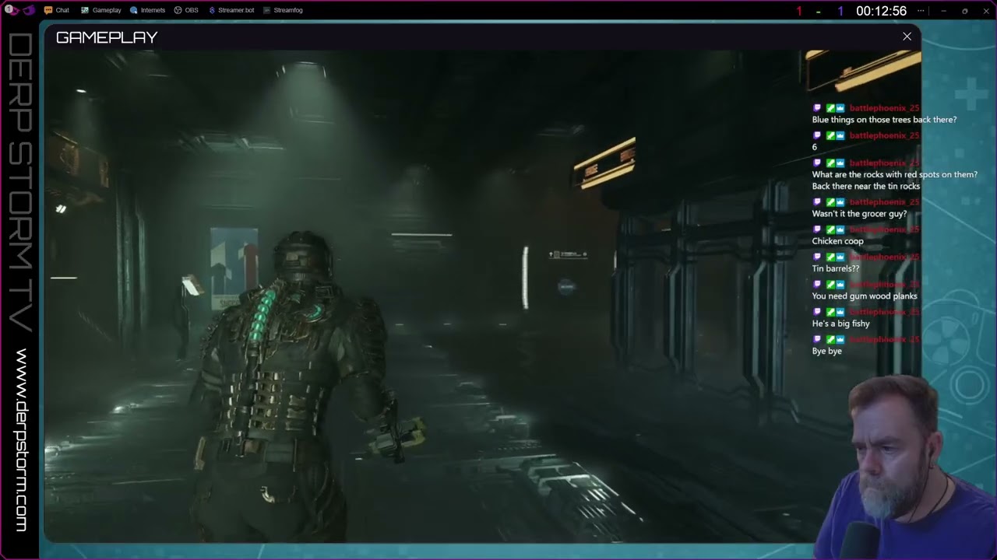The image size is (997, 560).
Task: Click the blue crown badge above 'He's a big fishy'
Action: (840, 312)
